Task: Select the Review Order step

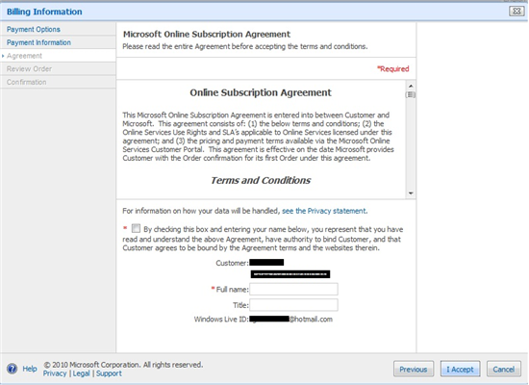Action: point(29,69)
